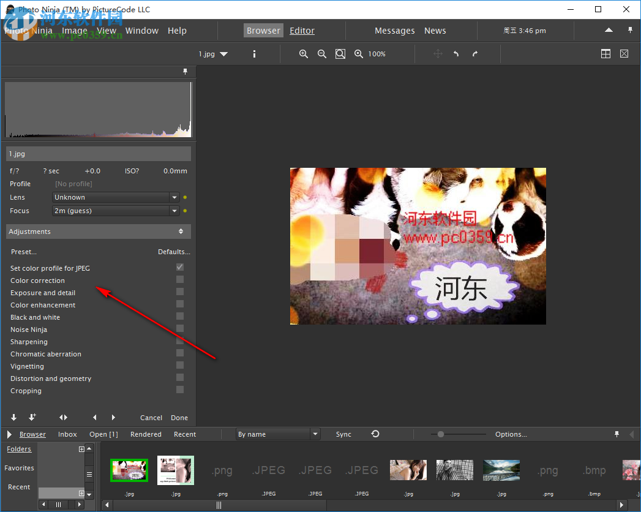Click the Undo arrow icon
Image resolution: width=641 pixels, height=512 pixels.
[x=456, y=54]
